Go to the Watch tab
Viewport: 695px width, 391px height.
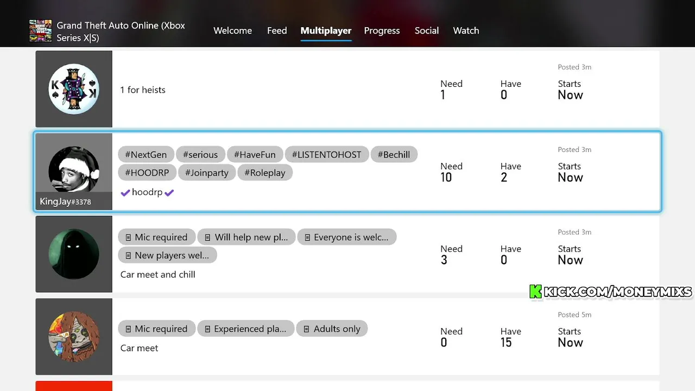click(x=466, y=30)
